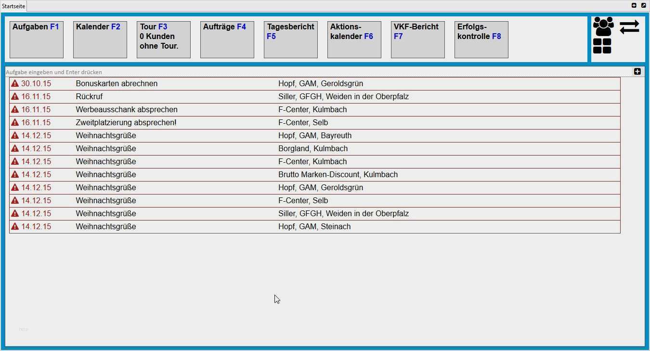Open the Aufträge F4 tile
The height and width of the screenshot is (351, 650).
pos(227,39)
